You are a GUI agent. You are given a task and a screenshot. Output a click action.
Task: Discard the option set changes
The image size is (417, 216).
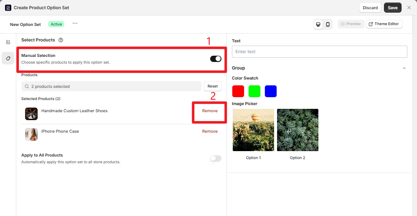(370, 8)
